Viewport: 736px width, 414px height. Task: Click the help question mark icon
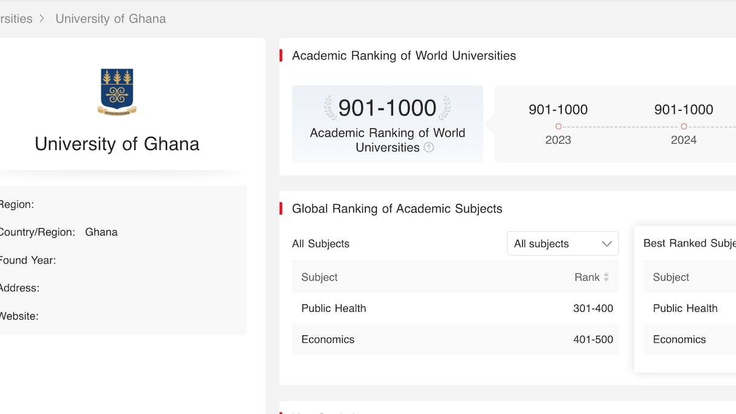[429, 147]
